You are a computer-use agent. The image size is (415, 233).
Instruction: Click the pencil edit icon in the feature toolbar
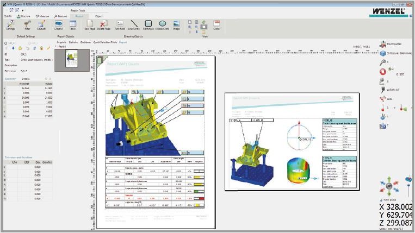(48, 48)
